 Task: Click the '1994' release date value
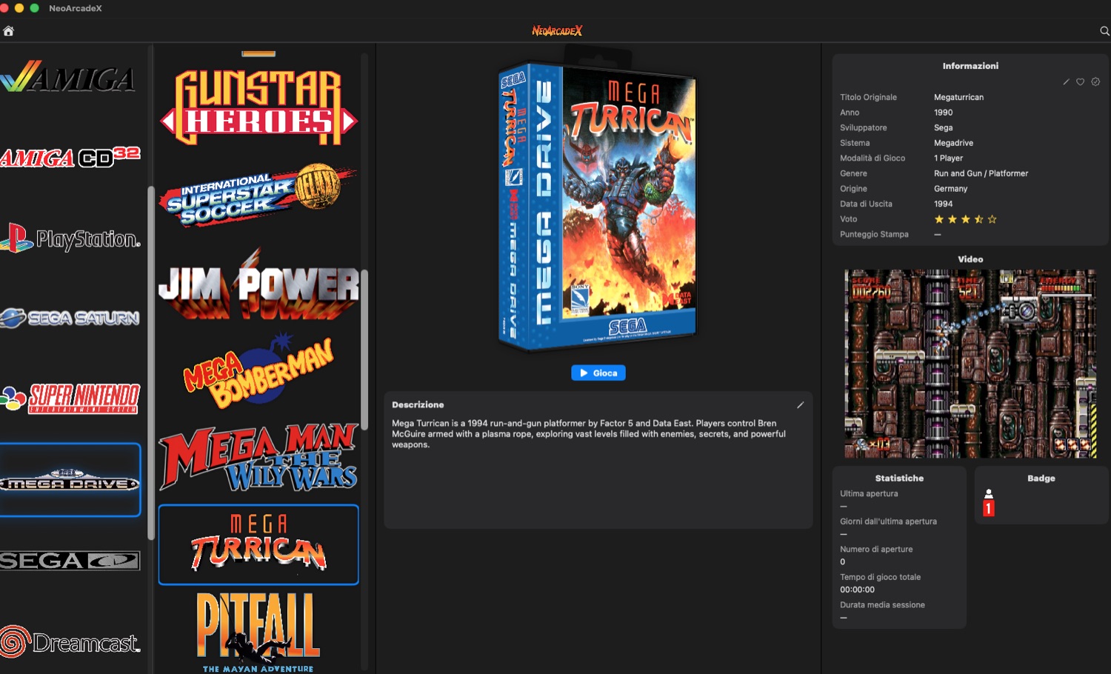(943, 204)
